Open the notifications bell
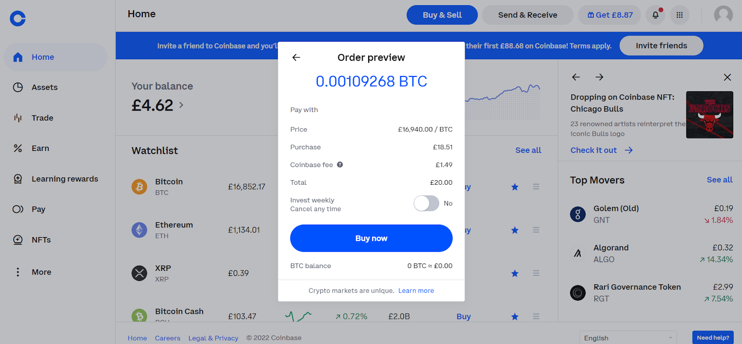 (655, 15)
